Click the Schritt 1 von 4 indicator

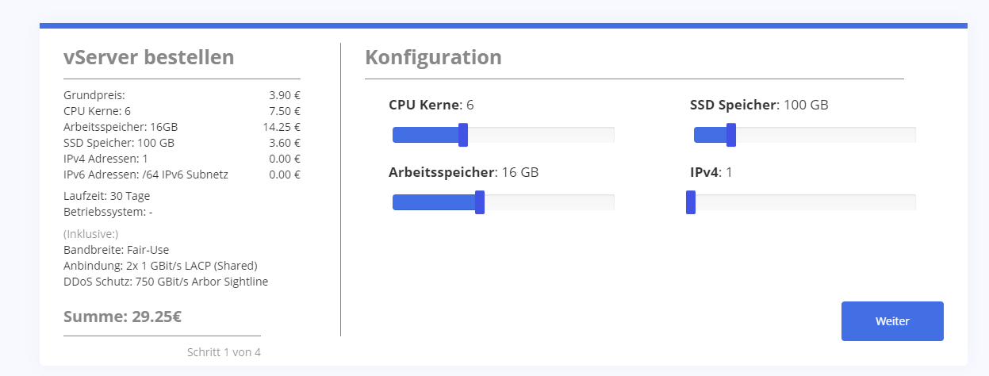(x=224, y=352)
